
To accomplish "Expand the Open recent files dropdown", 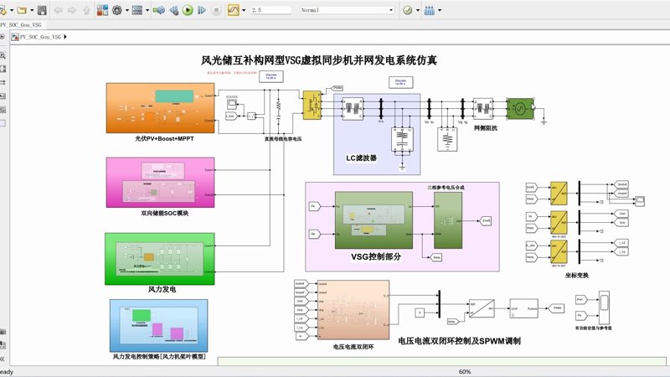I will [x=32, y=10].
